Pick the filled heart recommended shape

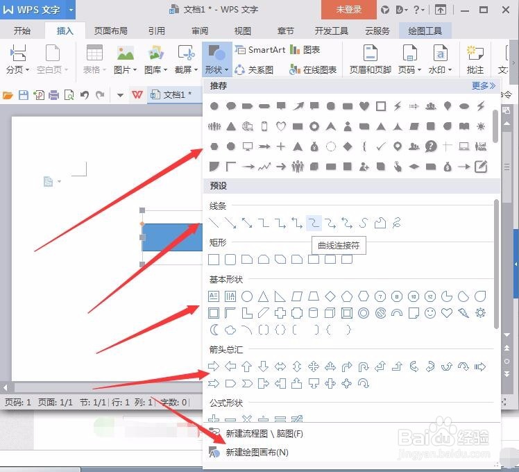point(364,106)
